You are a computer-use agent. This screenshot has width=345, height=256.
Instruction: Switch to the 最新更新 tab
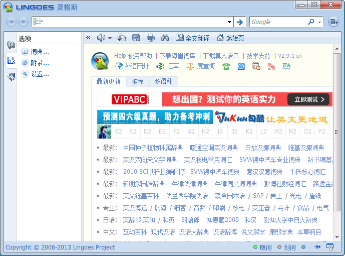pyautogui.click(x=109, y=82)
